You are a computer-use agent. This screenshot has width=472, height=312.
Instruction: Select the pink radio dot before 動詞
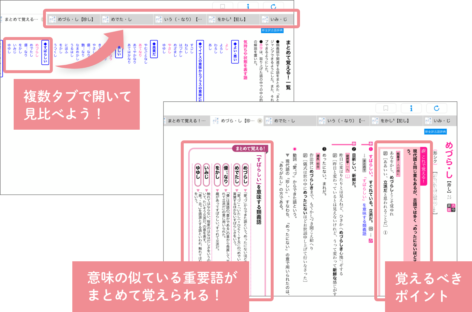pos(294,149)
